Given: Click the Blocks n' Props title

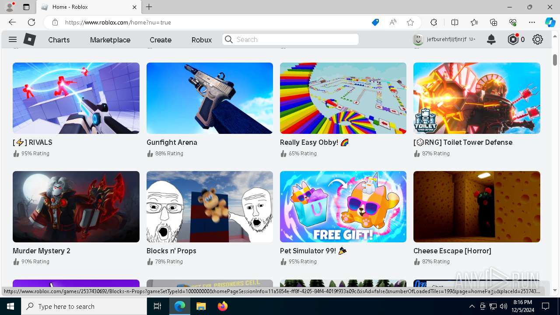Looking at the screenshot, I should (x=171, y=251).
